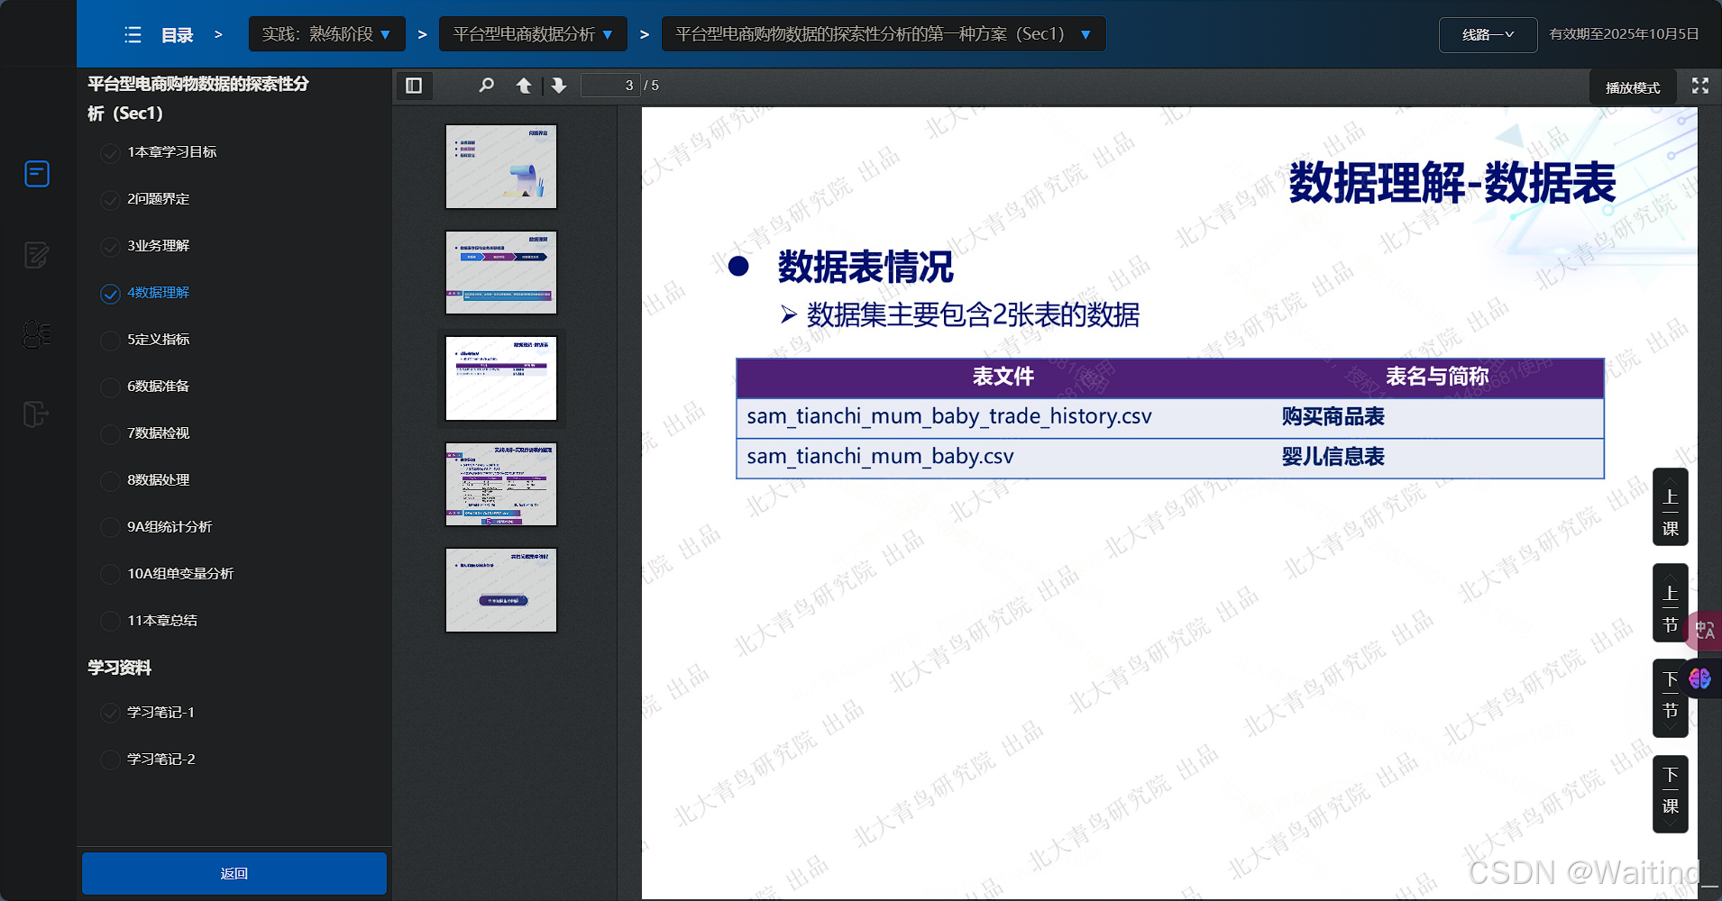Image resolution: width=1722 pixels, height=901 pixels.
Task: Select the fifth slide thumbnail
Action: [501, 590]
